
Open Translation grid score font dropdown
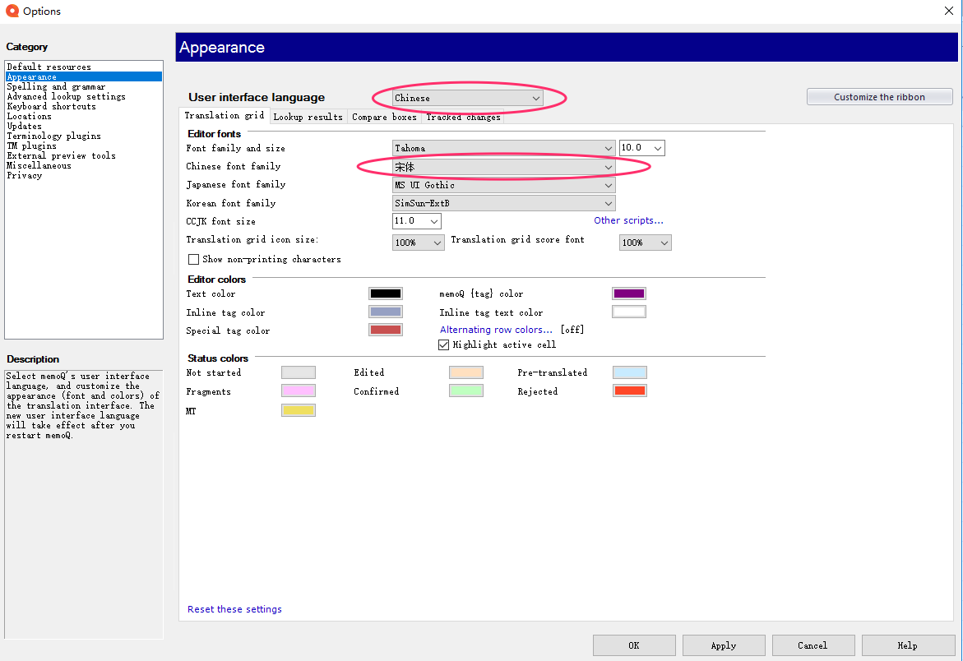[645, 243]
